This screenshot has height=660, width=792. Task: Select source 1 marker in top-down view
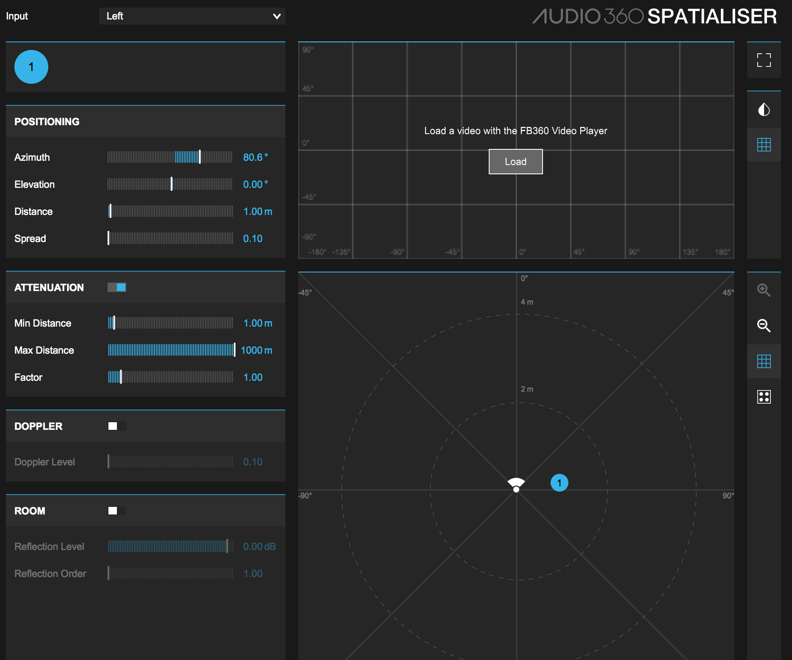coord(559,483)
